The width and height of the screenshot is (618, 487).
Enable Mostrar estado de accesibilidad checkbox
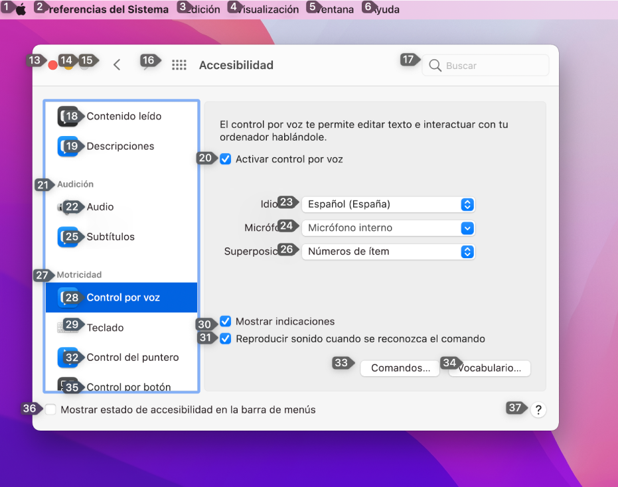pos(50,409)
